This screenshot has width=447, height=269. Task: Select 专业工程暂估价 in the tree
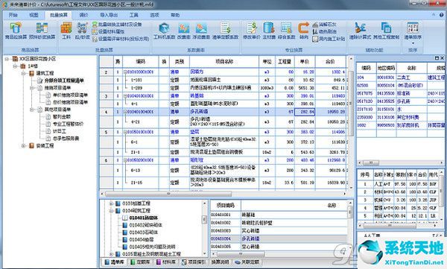coord(68,124)
